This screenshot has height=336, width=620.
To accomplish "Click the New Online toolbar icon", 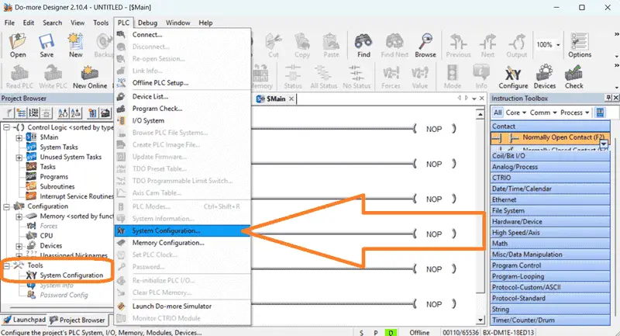I will click(90, 78).
